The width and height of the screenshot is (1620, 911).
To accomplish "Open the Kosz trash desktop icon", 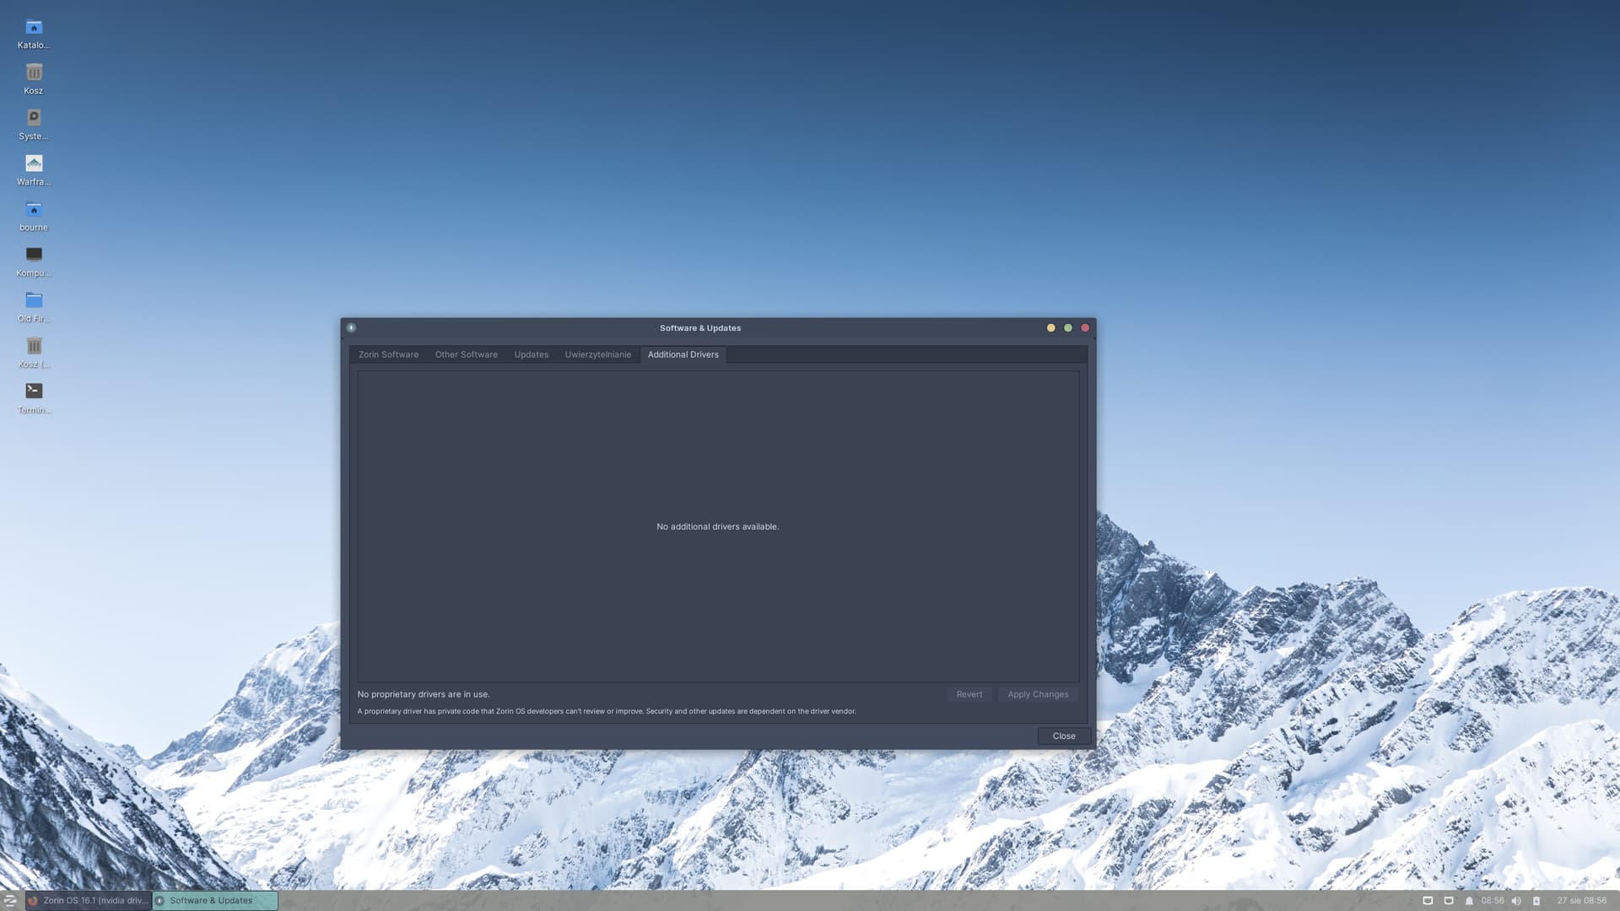I will click(x=34, y=73).
